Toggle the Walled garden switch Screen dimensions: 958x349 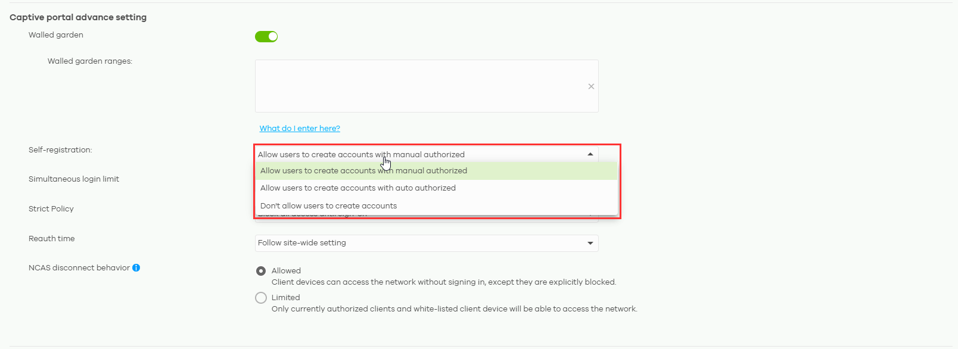266,37
